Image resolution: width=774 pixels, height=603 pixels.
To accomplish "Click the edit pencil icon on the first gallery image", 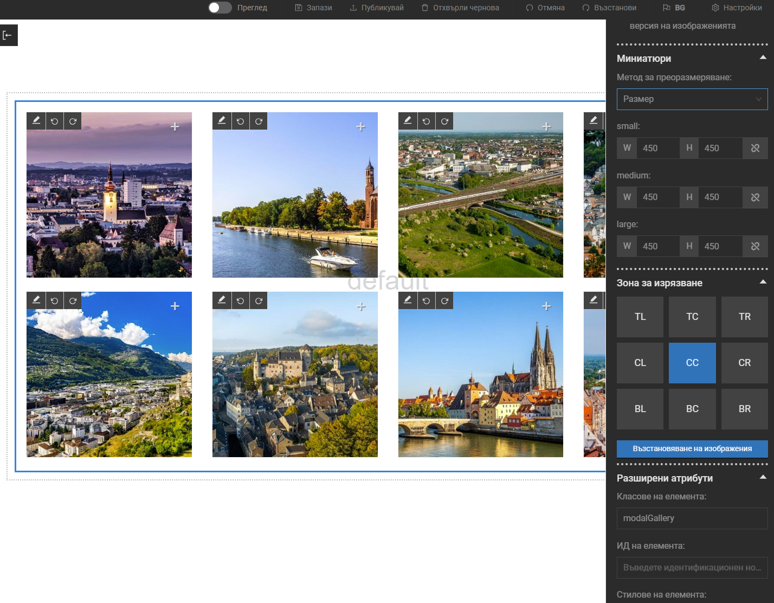I will pos(36,121).
